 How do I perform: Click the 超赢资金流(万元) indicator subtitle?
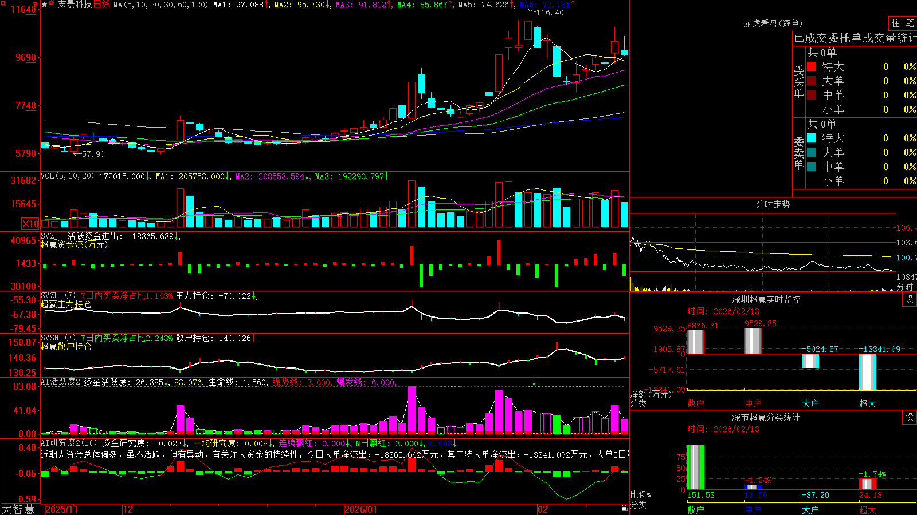pyautogui.click(x=74, y=244)
